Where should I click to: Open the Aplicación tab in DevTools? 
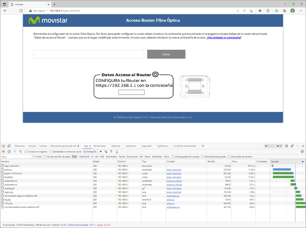click(x=131, y=146)
